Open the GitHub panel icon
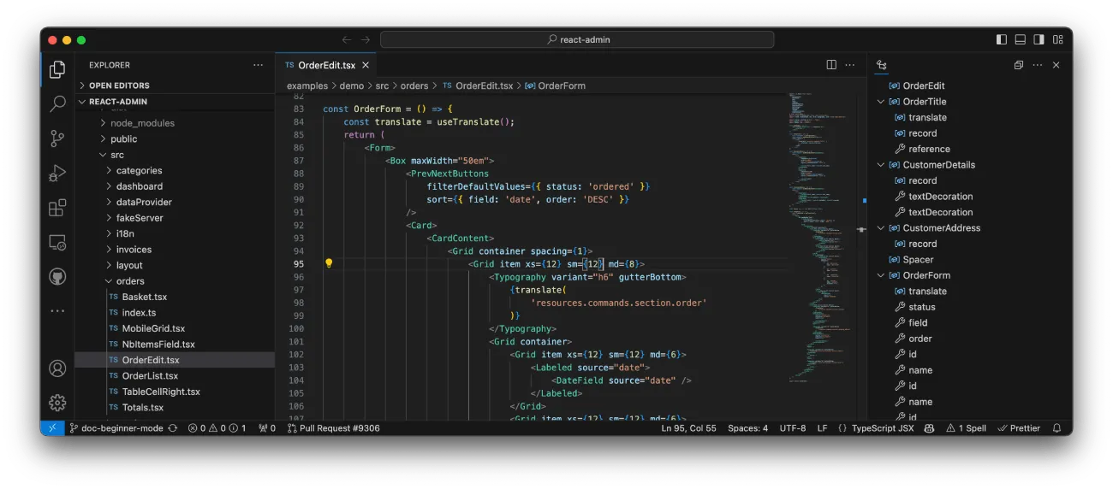 pyautogui.click(x=57, y=277)
